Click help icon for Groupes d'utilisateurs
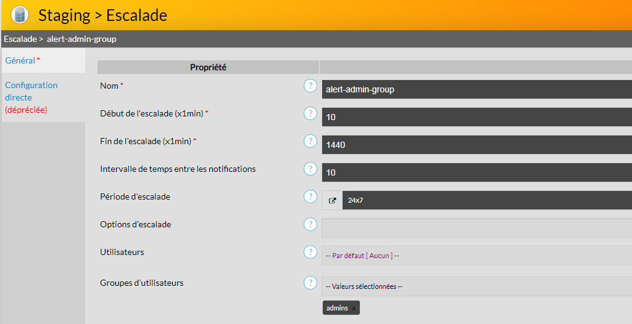Screen dimensions: 632x324 [310, 283]
